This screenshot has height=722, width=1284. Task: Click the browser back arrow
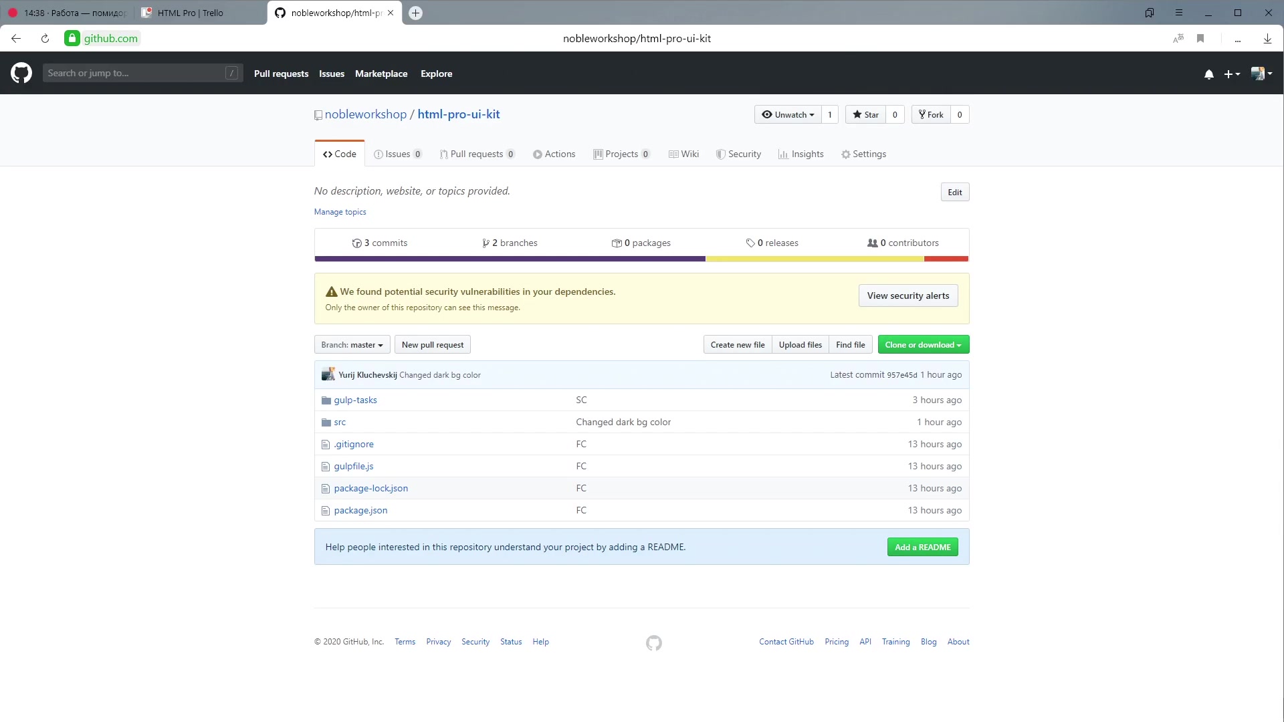16,38
